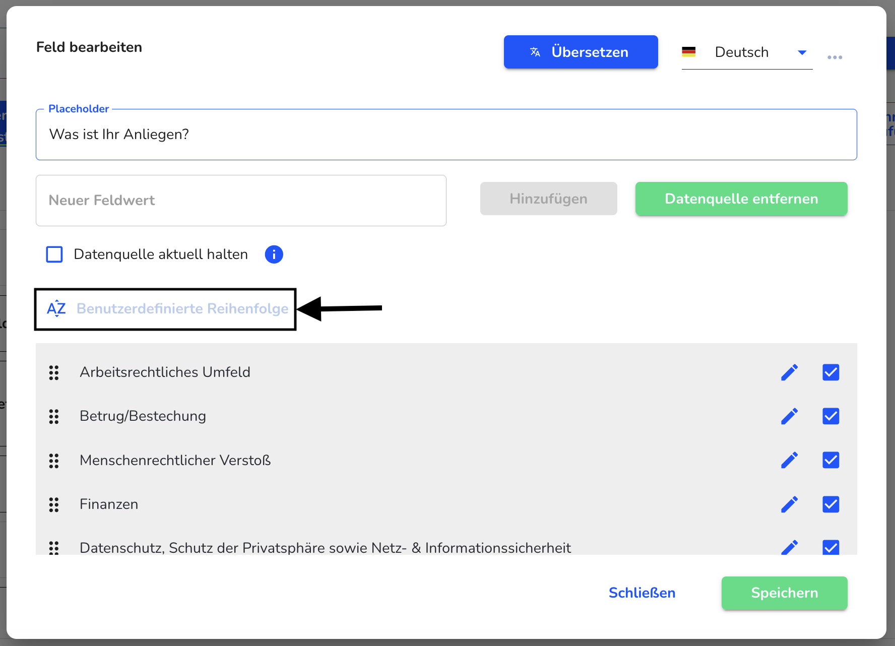Toggle Datenquelle aktuell halten checkbox

(54, 254)
